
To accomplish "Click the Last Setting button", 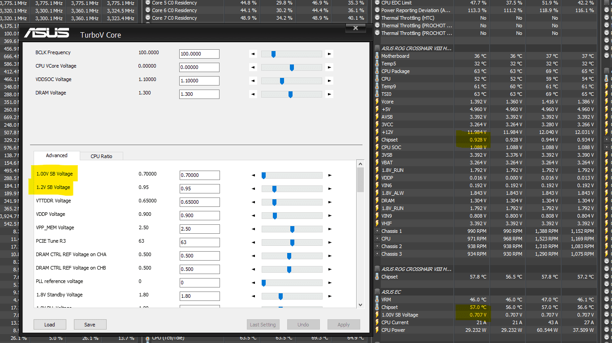I will tap(263, 324).
